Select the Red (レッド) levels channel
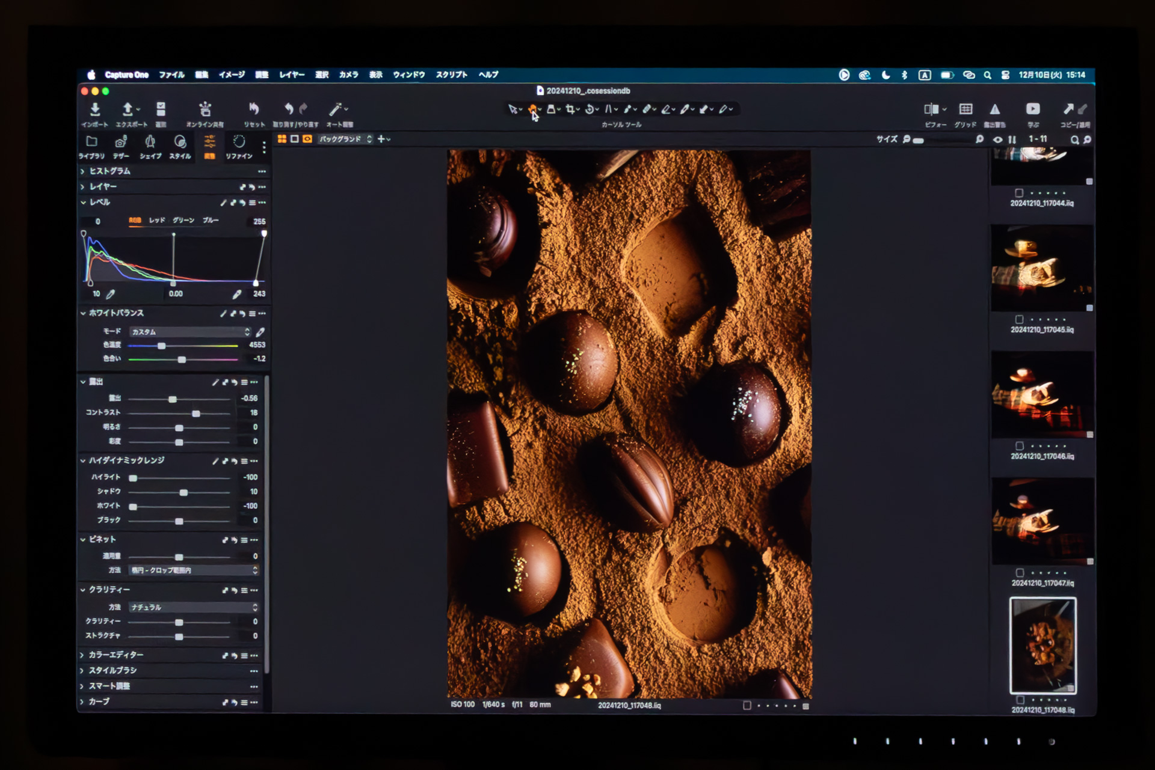 [157, 221]
